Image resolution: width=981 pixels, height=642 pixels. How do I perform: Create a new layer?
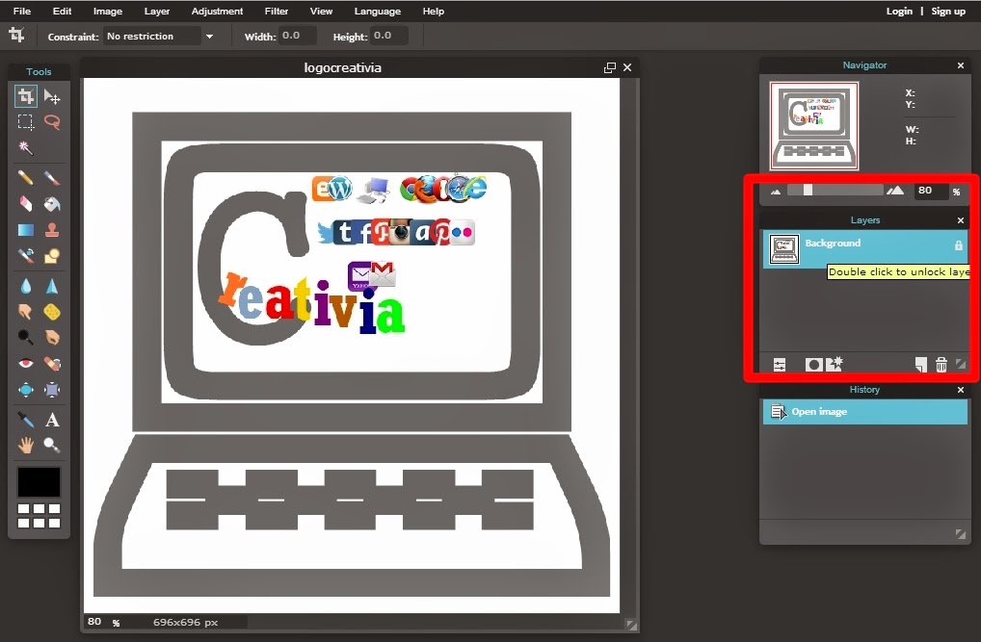pyautogui.click(x=920, y=365)
